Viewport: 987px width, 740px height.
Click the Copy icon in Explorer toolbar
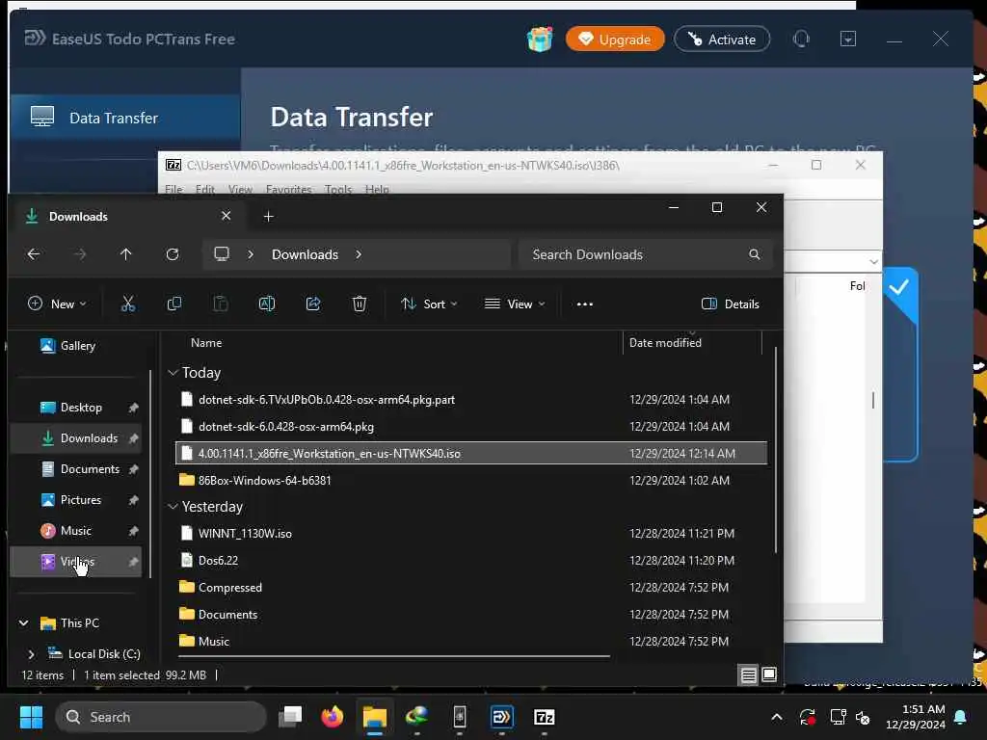pos(174,304)
